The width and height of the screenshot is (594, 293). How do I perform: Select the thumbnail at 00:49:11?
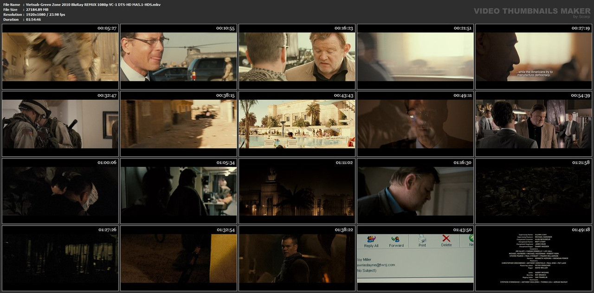click(x=415, y=124)
